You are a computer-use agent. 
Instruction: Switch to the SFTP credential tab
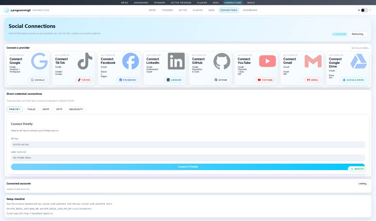59,109
